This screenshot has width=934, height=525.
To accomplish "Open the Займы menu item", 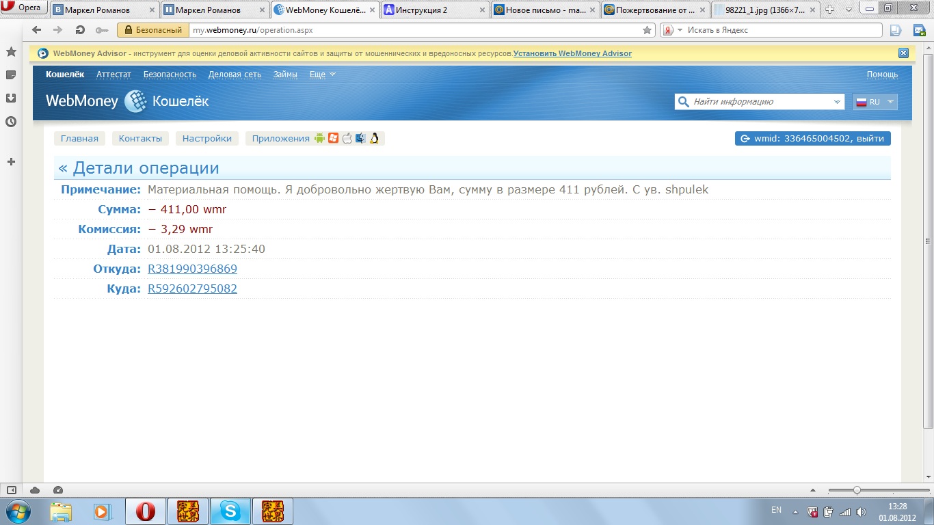I will coord(285,75).
